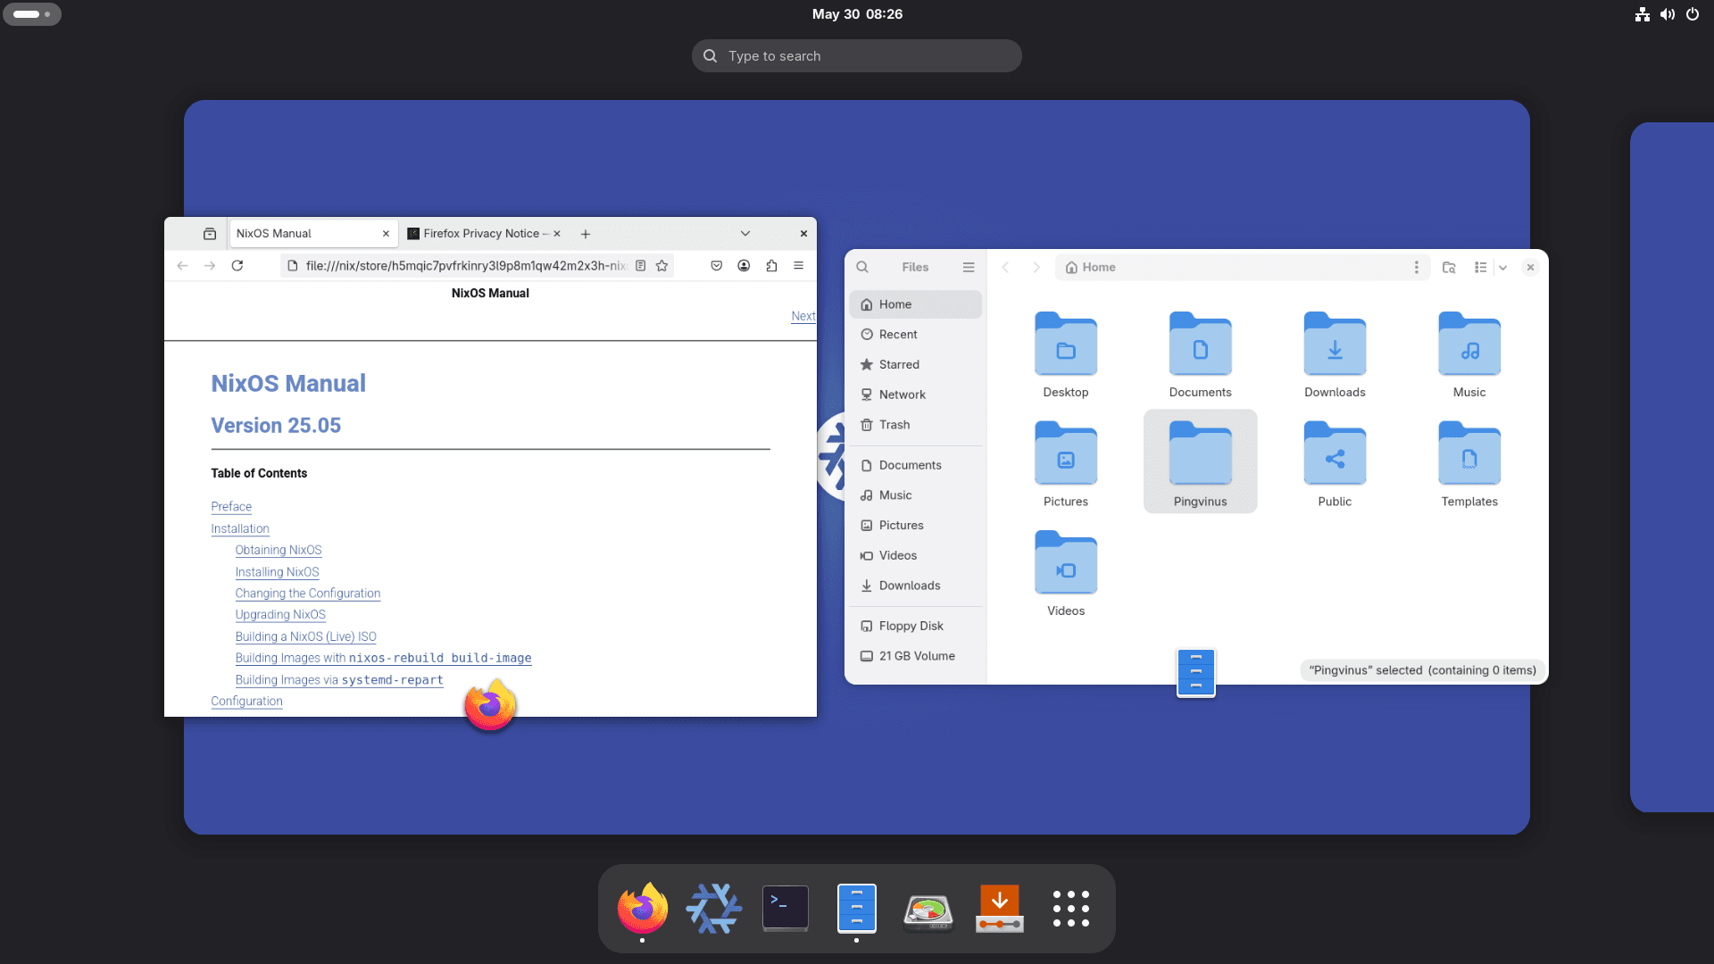Viewport: 1714px width, 964px height.
Task: Open the Installation link
Action: point(240,528)
